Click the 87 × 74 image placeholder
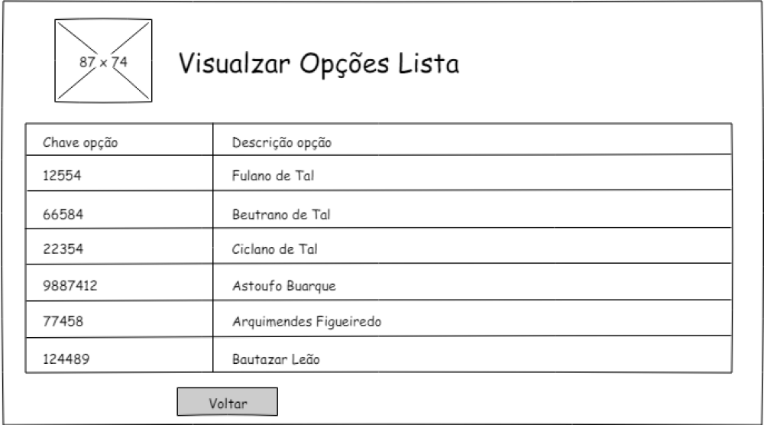 coord(103,61)
